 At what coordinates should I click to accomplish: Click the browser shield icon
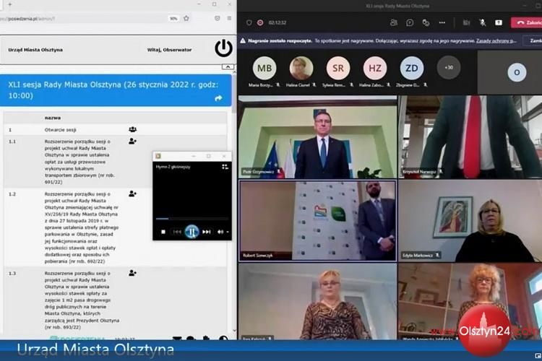217,18
